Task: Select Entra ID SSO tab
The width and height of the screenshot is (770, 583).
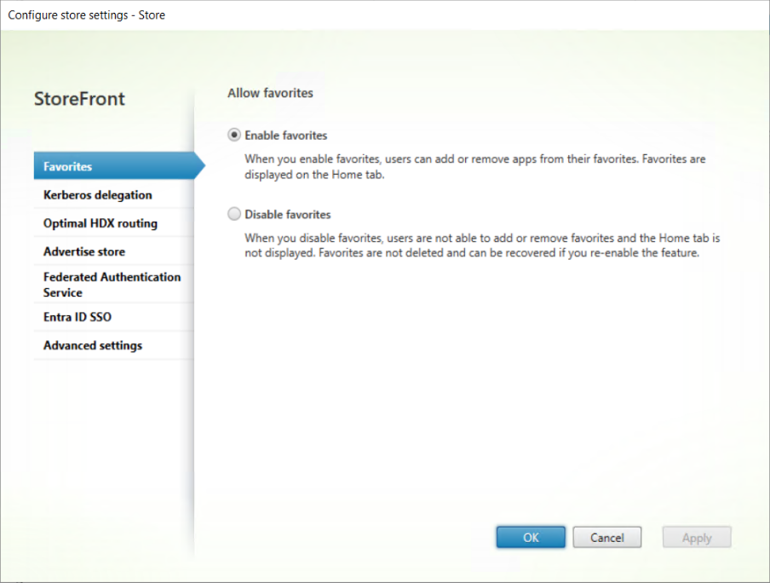Action: (114, 317)
